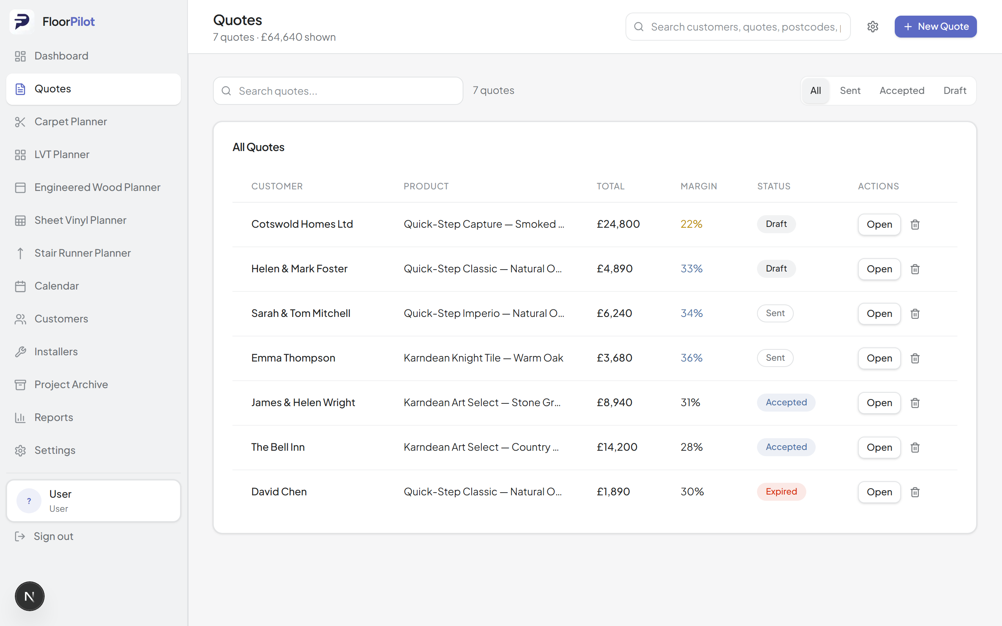Click the scissors icon for Carpet Planner
This screenshot has width=1002, height=626.
(20, 122)
